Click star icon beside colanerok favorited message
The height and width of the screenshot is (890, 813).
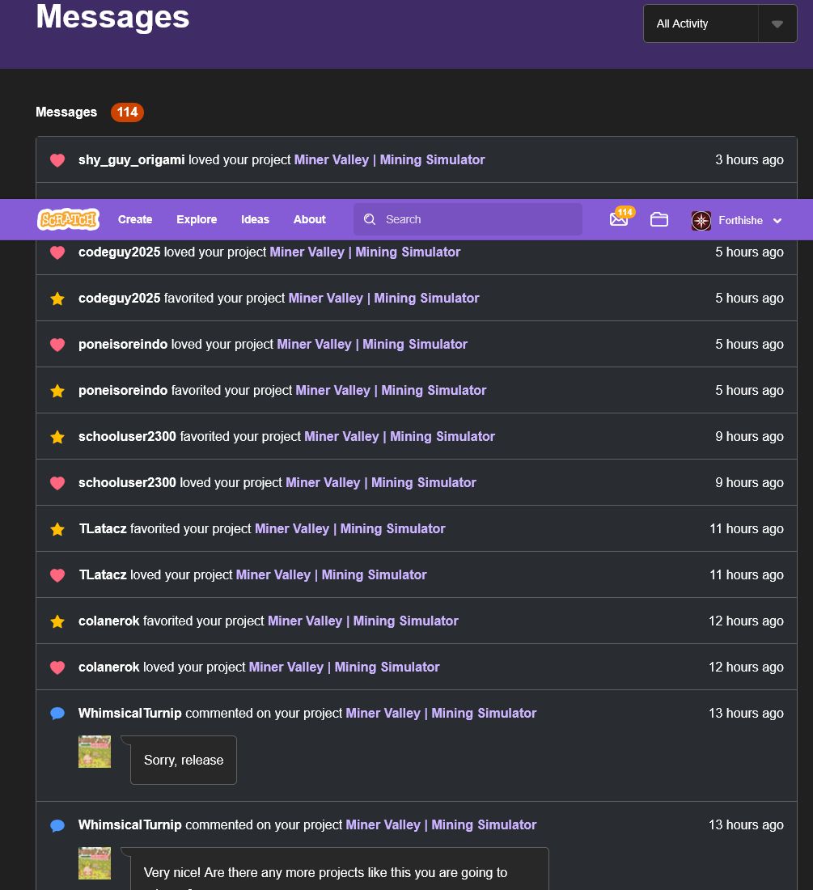[x=57, y=621]
